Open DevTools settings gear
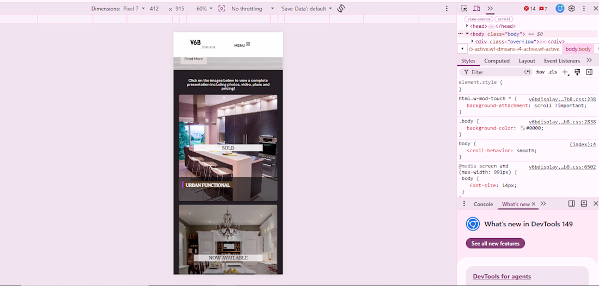599x286 pixels. 571,8
